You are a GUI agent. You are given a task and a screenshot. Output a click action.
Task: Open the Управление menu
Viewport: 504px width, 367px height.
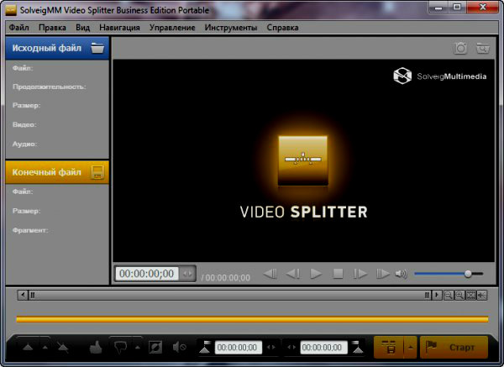click(172, 28)
